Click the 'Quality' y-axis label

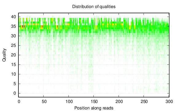(x=4, y=55)
